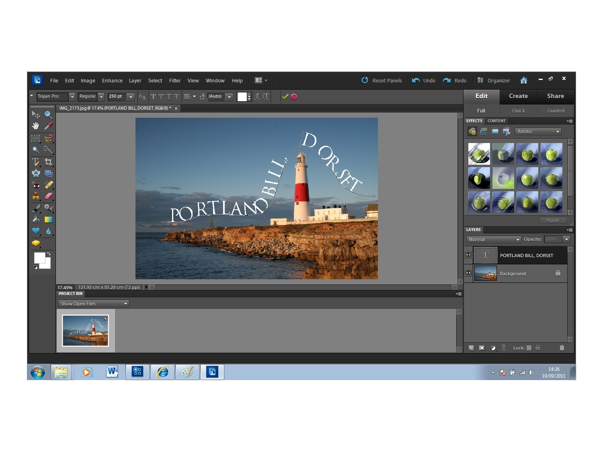
Task: Delete layer using the trash icon
Action: tap(562, 348)
